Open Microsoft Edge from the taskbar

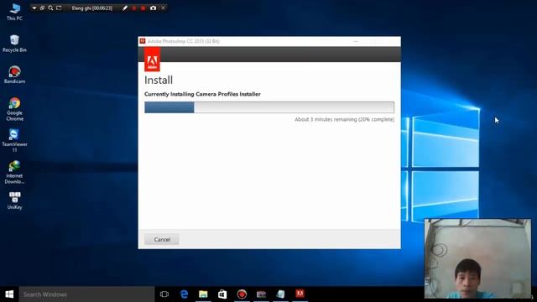pyautogui.click(x=184, y=294)
